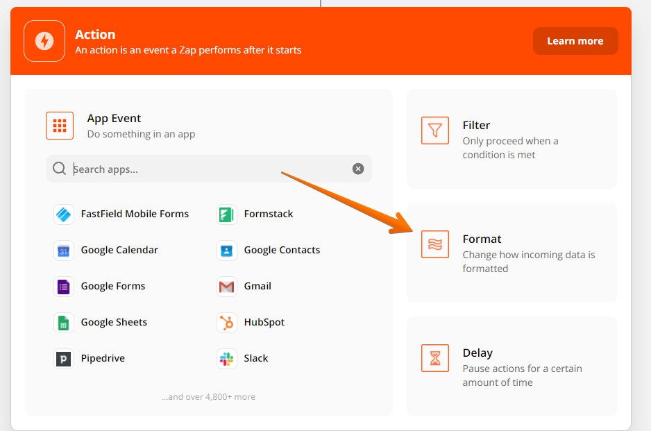Click the App Event grid icon
The width and height of the screenshot is (651, 431).
(x=60, y=126)
